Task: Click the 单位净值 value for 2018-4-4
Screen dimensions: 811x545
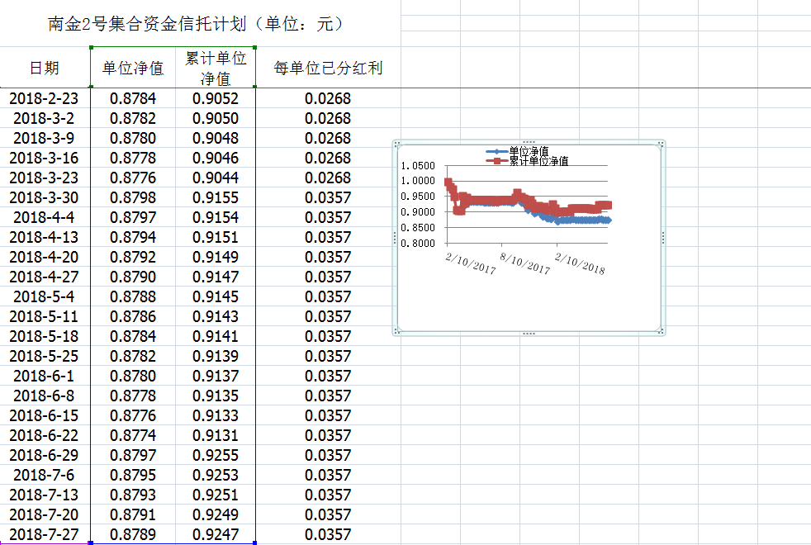Action: click(x=133, y=218)
